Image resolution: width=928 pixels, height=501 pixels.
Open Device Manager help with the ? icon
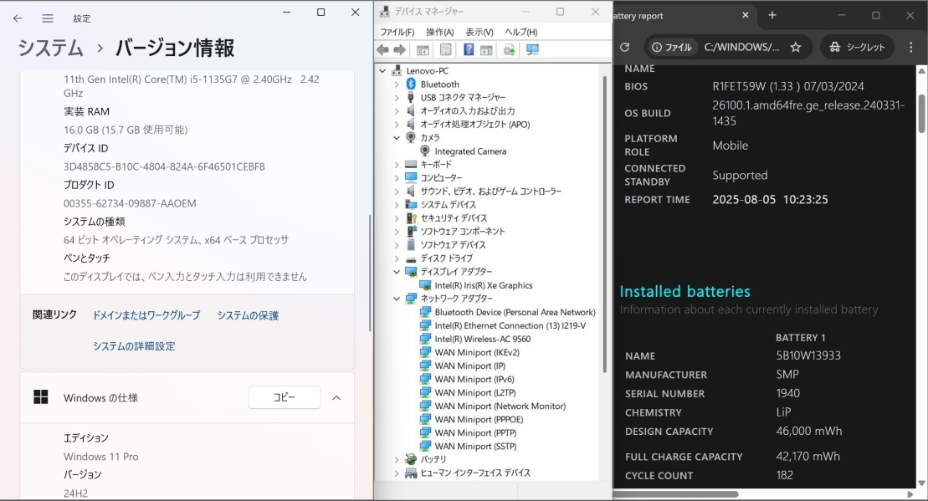coord(470,49)
